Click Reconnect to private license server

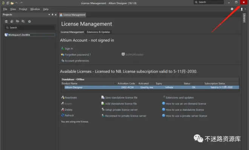point(126,116)
